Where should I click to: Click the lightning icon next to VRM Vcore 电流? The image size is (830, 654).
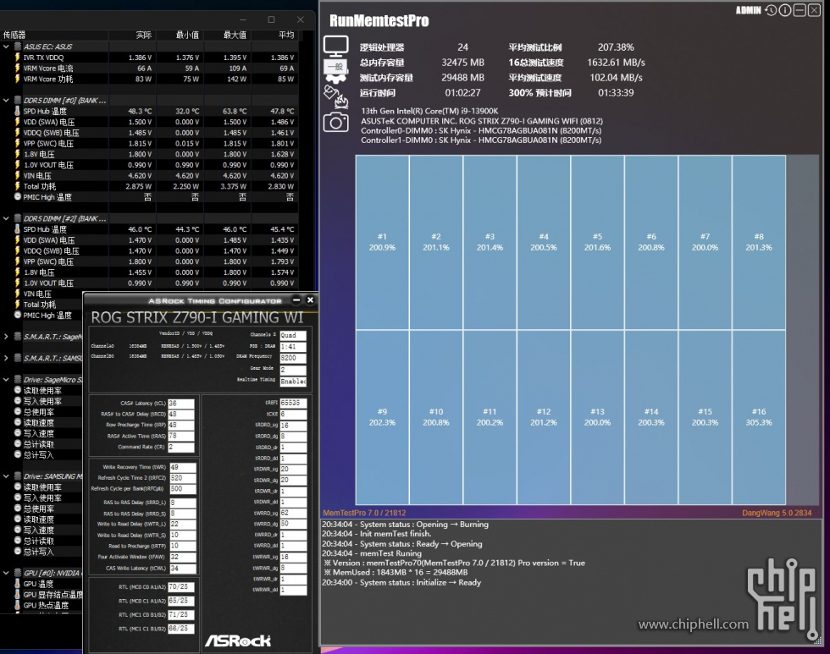point(18,69)
